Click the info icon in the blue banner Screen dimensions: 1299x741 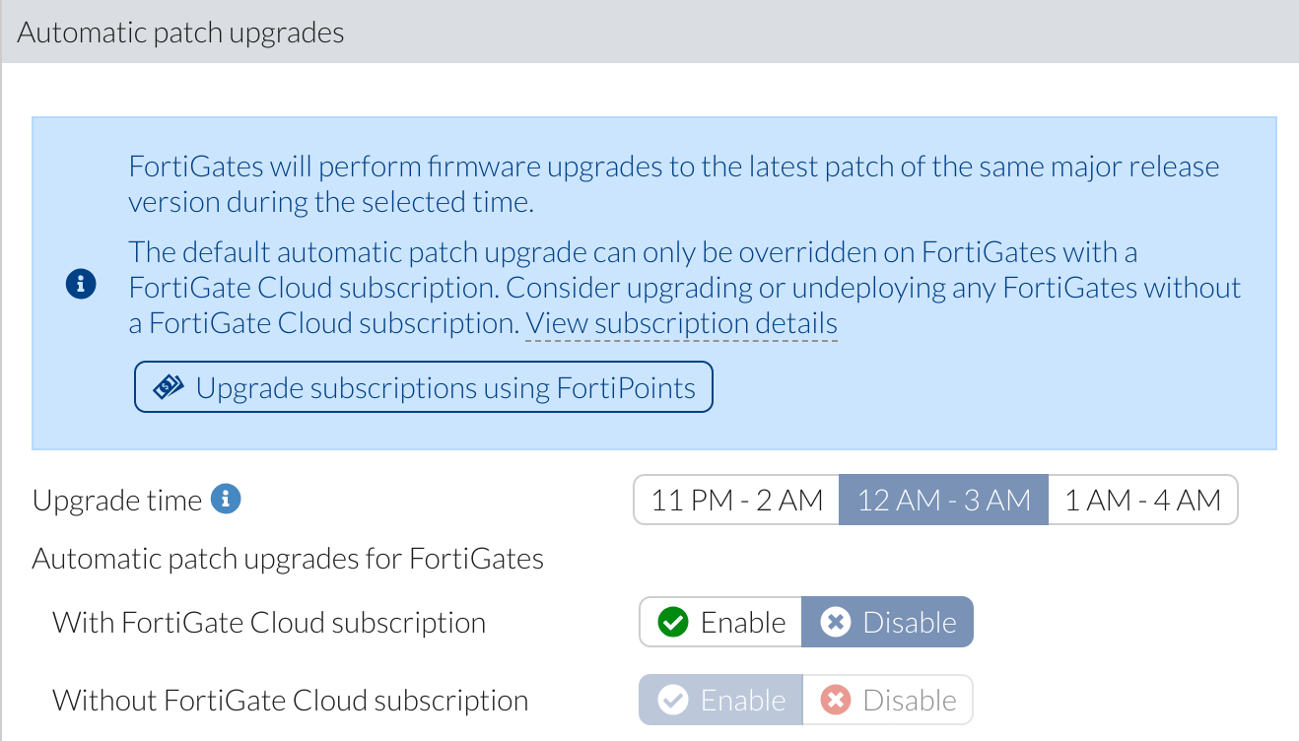(81, 285)
